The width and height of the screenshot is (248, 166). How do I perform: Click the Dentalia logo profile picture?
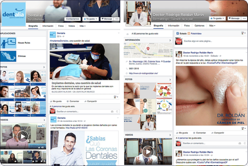tap(13, 14)
